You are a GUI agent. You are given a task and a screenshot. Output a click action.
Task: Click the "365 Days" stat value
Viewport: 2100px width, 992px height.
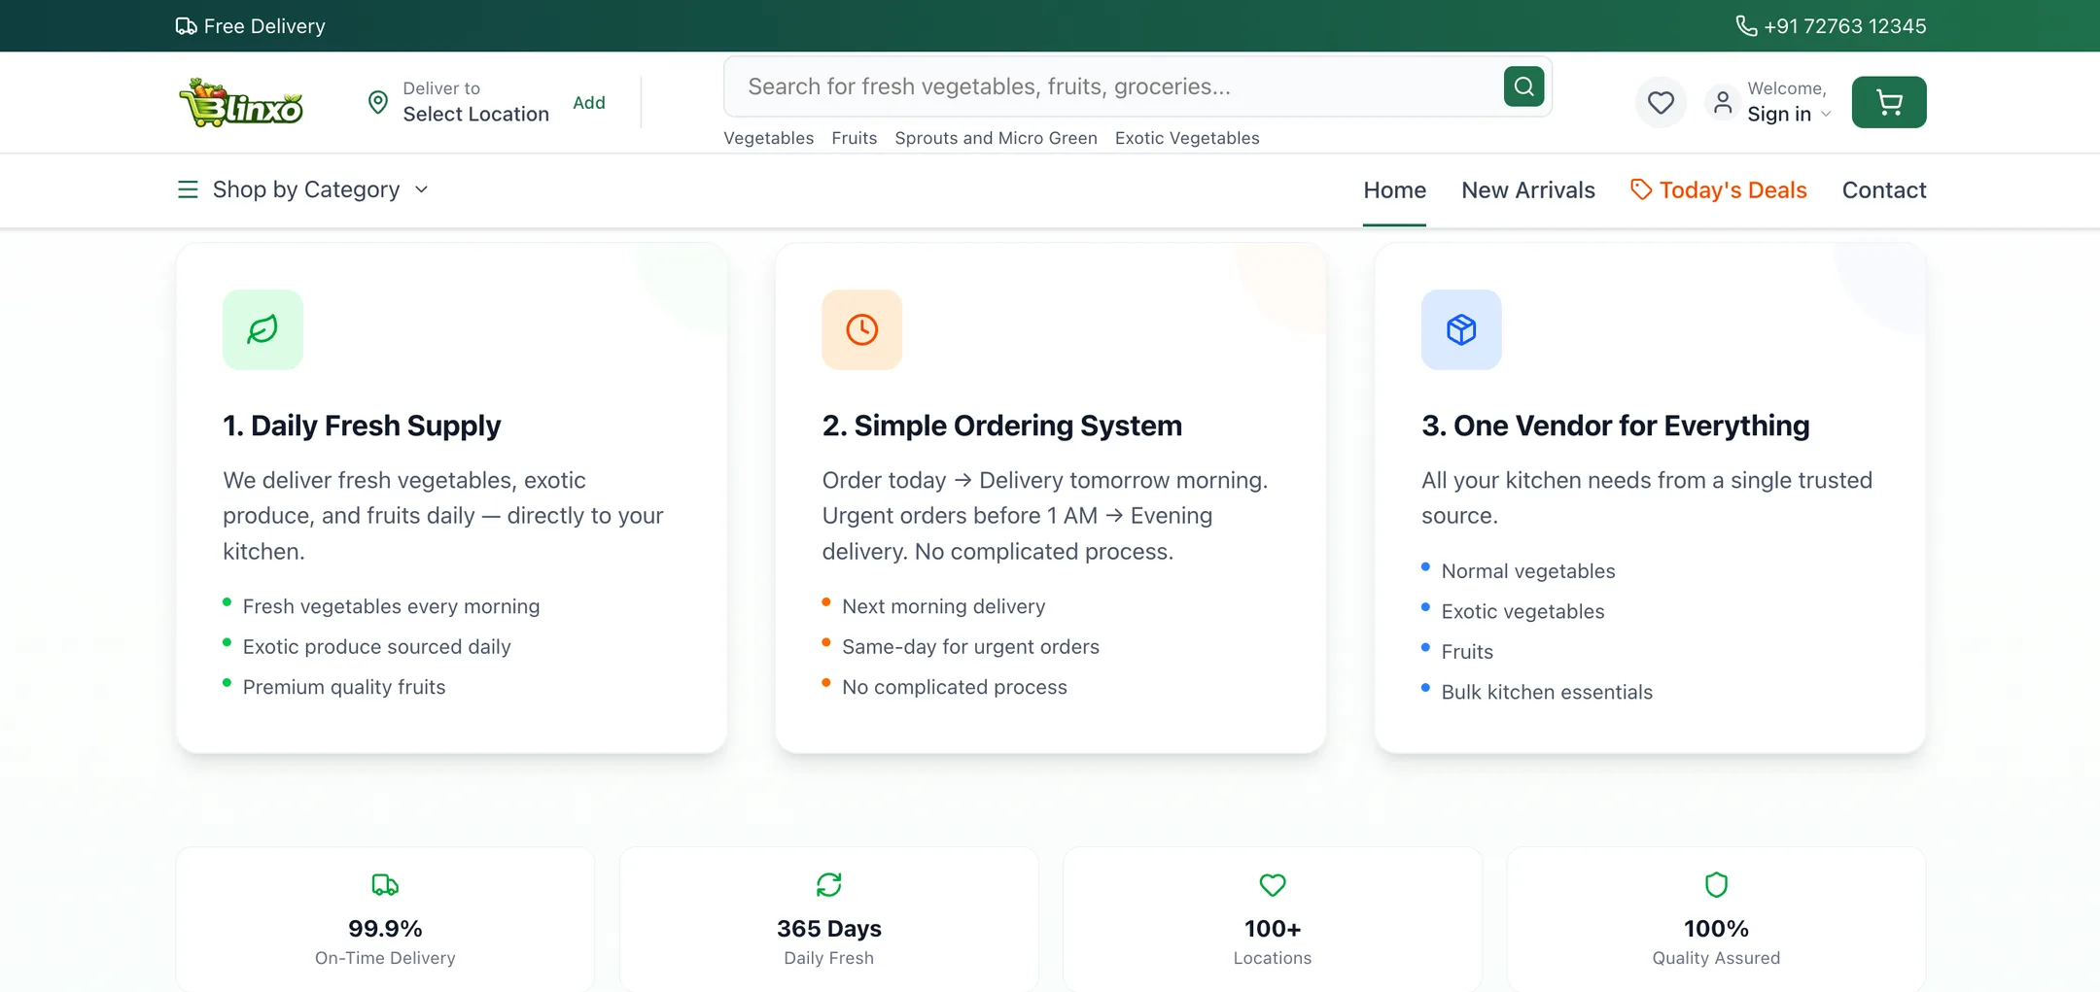pos(829,929)
